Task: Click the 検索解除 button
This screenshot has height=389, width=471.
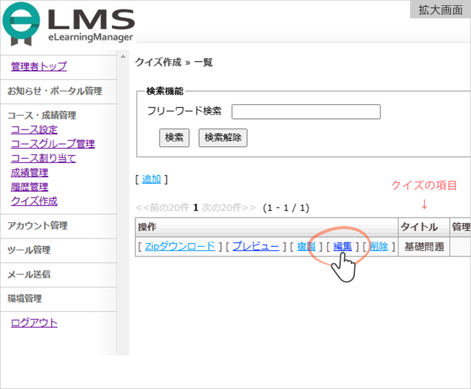Action: pos(223,138)
